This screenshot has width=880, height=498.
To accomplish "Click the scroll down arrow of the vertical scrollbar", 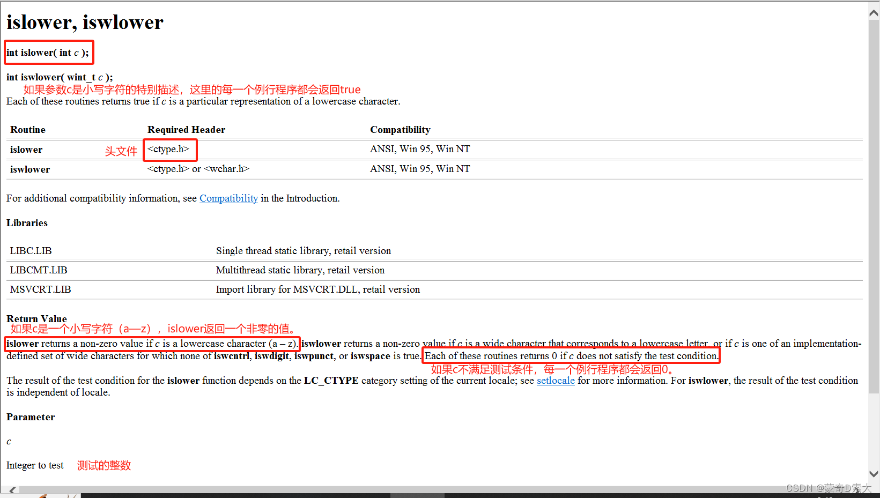I will 874,474.
